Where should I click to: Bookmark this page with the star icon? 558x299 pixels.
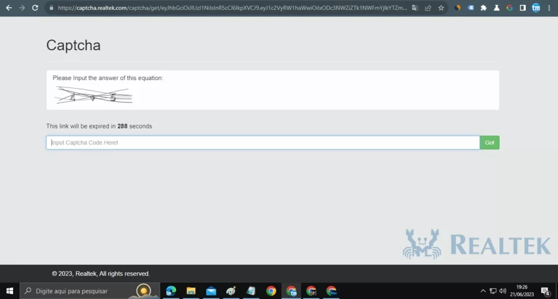click(441, 8)
